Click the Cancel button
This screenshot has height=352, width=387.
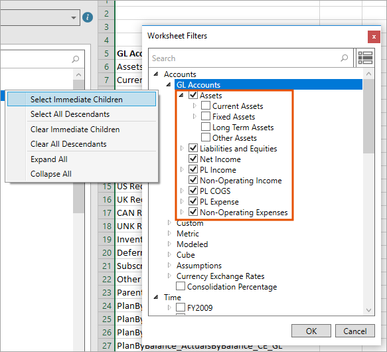click(355, 331)
